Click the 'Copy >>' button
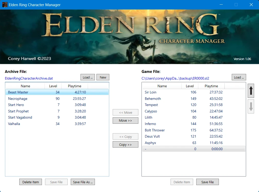The image size is (259, 192). point(125,145)
